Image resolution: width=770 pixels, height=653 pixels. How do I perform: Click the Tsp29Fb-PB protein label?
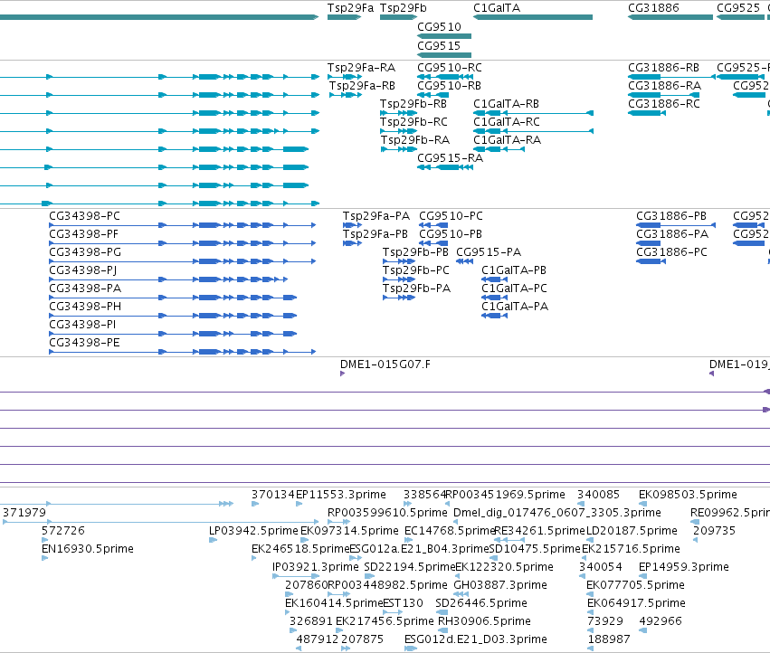click(416, 253)
